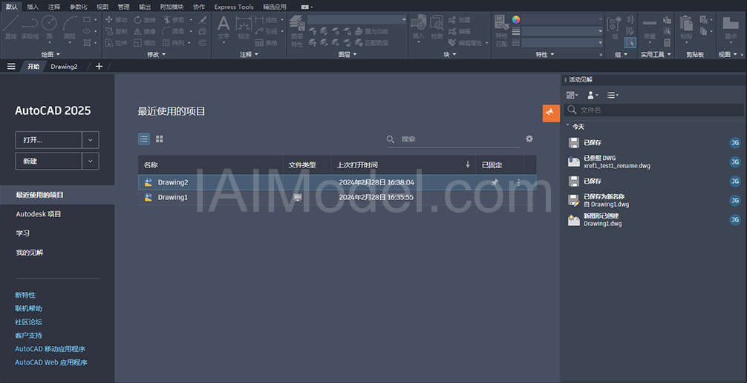Click the 阵列 (Array) tool
Image resolution: width=747 pixels, height=383 pixels.
pos(174,43)
